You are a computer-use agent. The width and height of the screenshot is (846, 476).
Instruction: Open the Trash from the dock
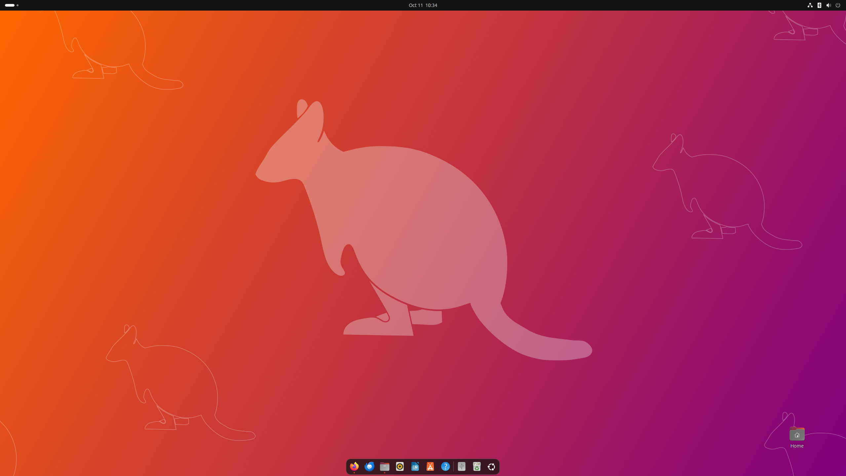(x=477, y=466)
